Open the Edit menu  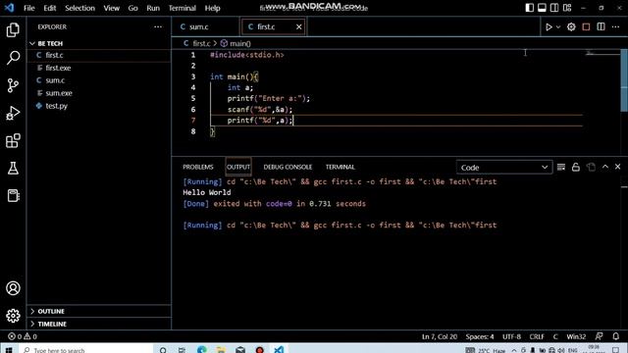50,8
